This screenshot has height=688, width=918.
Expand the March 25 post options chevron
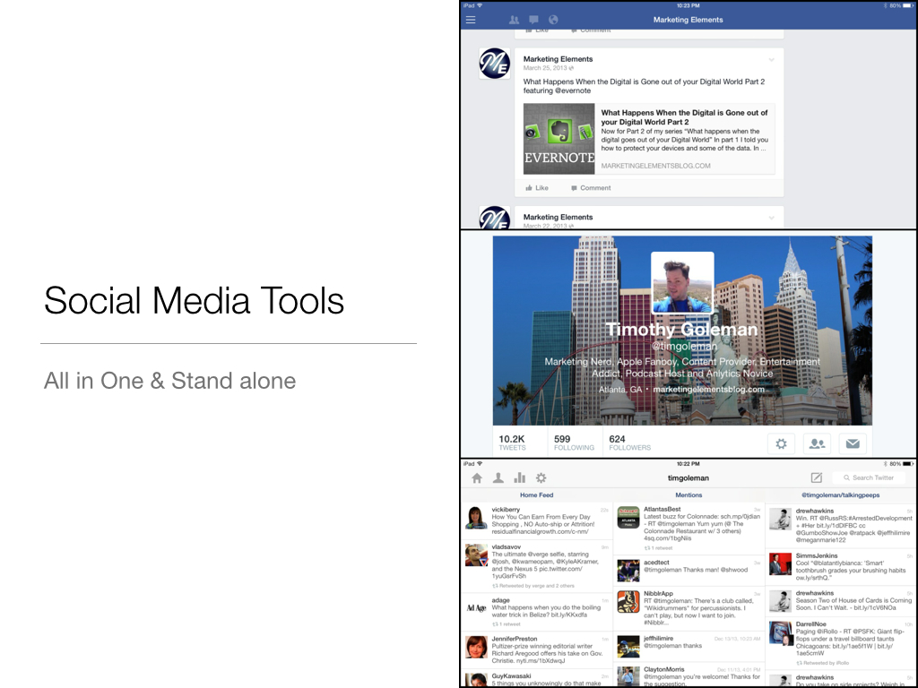tap(771, 60)
